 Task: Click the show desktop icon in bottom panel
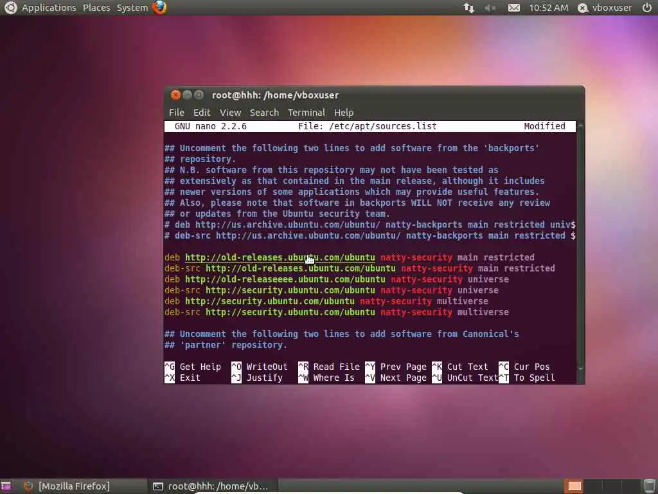click(x=6, y=486)
